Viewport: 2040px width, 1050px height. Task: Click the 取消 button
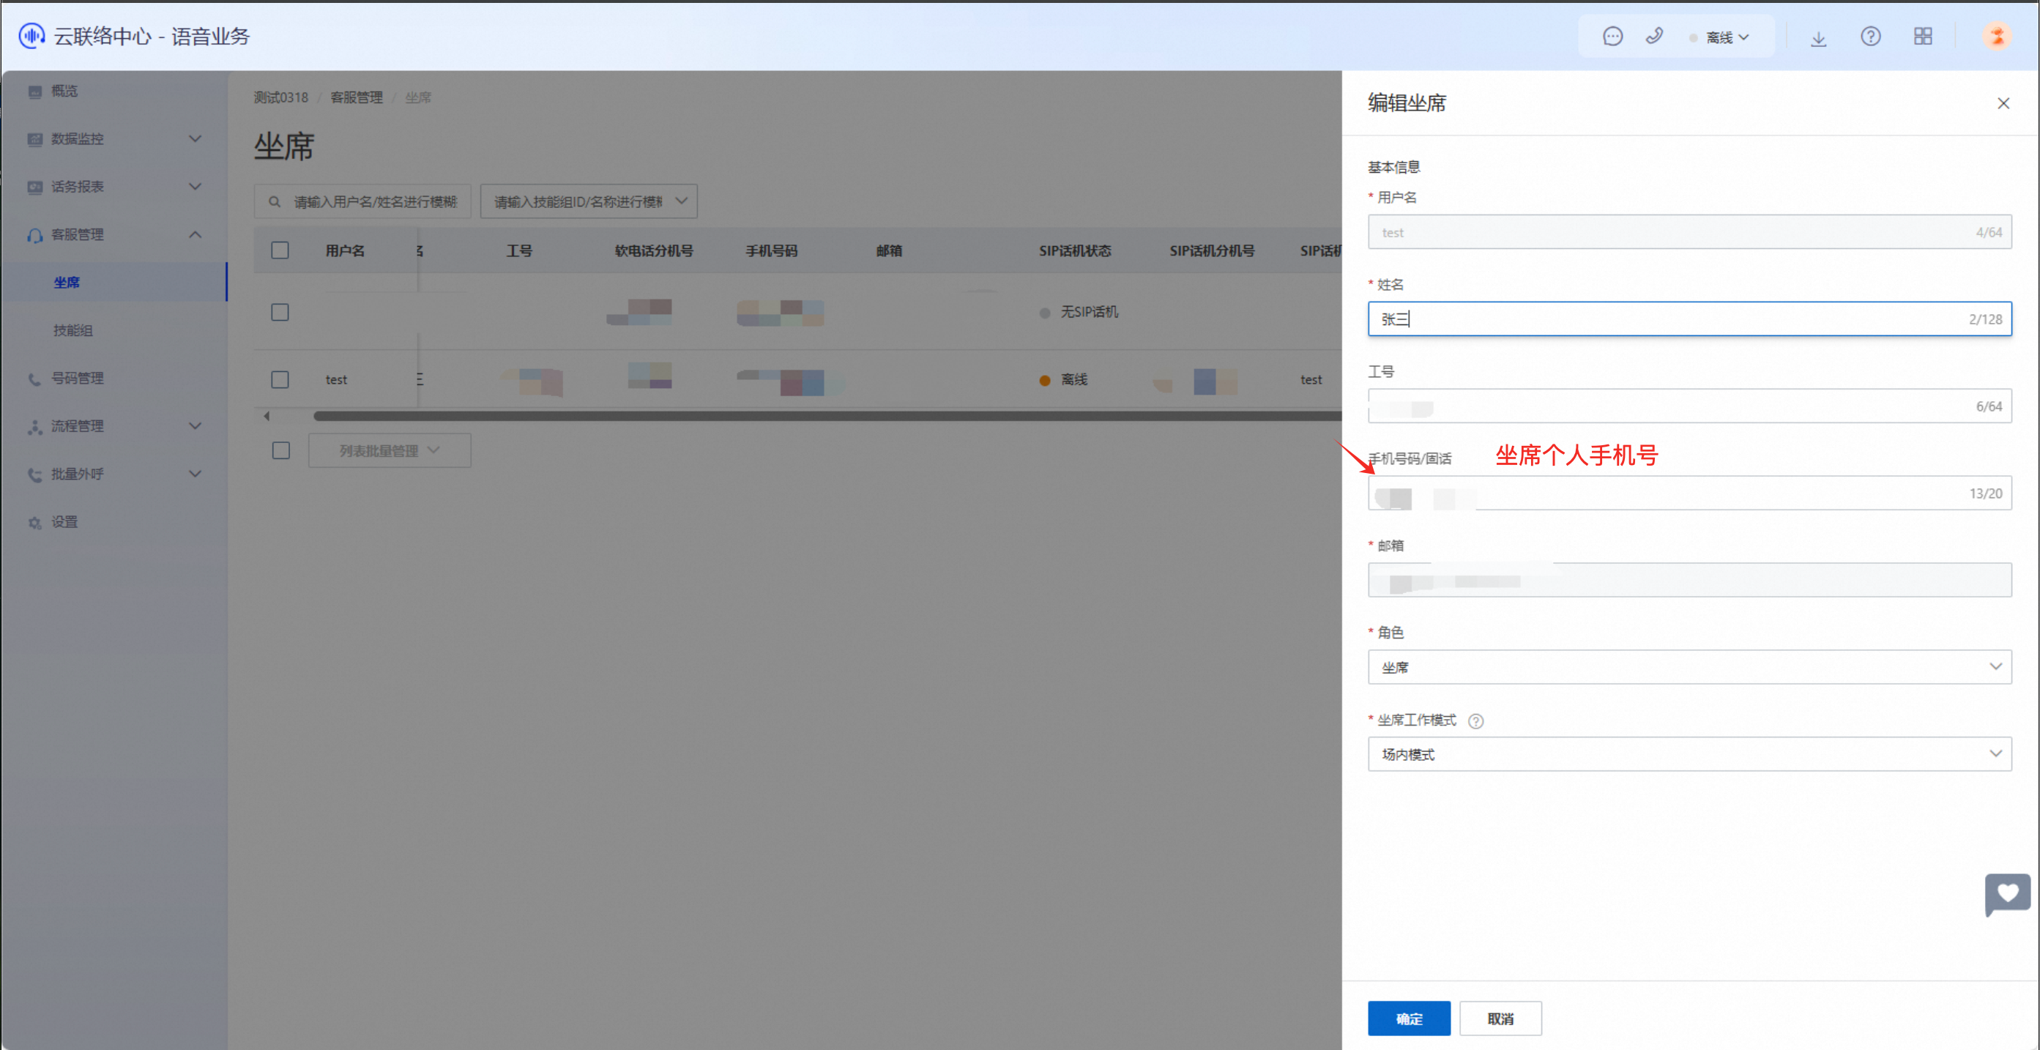click(x=1500, y=1019)
